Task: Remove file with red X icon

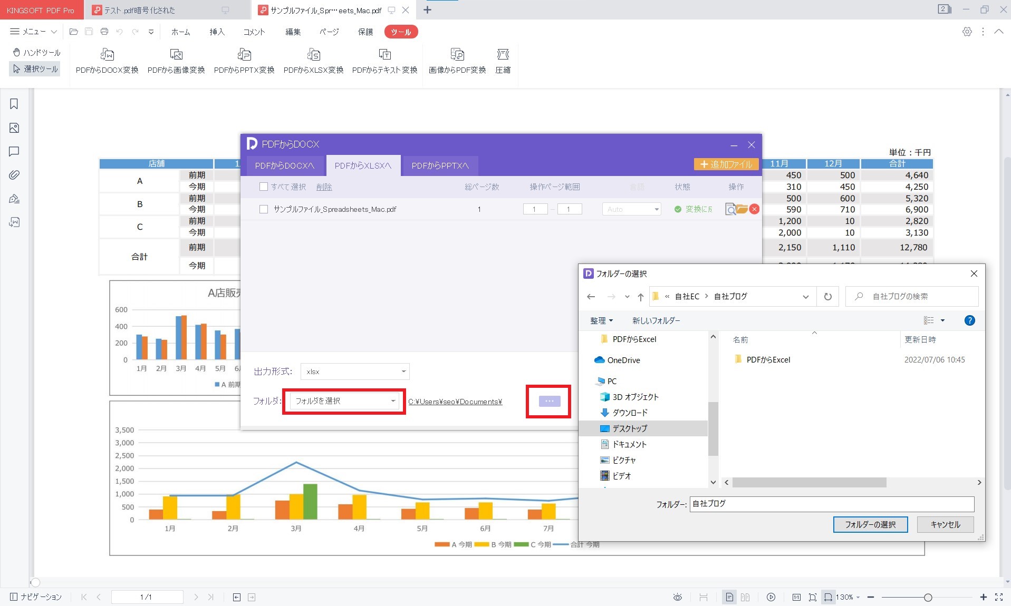Action: [754, 209]
